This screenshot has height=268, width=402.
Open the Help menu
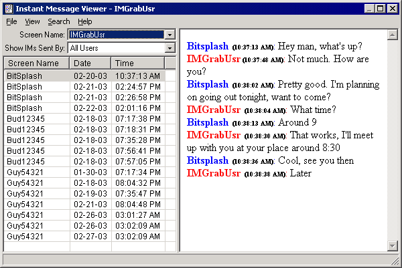[x=85, y=22]
